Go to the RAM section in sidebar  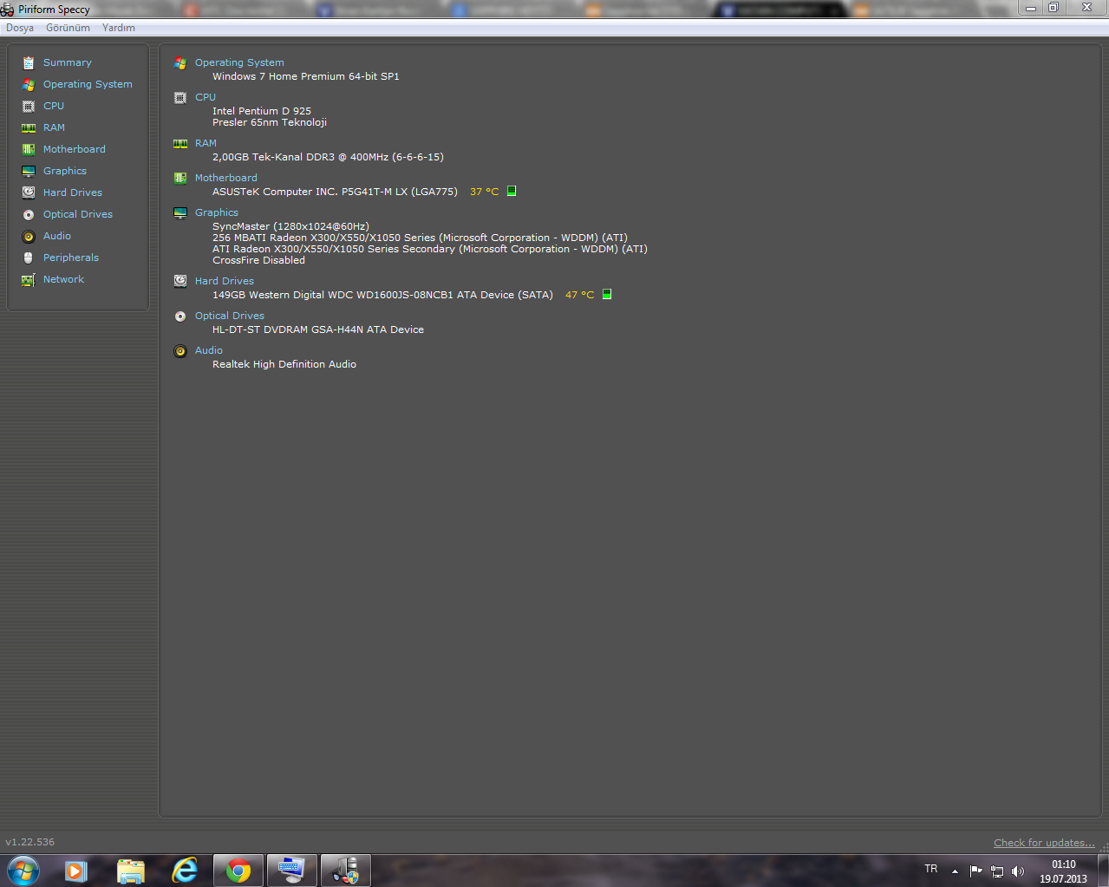[54, 127]
